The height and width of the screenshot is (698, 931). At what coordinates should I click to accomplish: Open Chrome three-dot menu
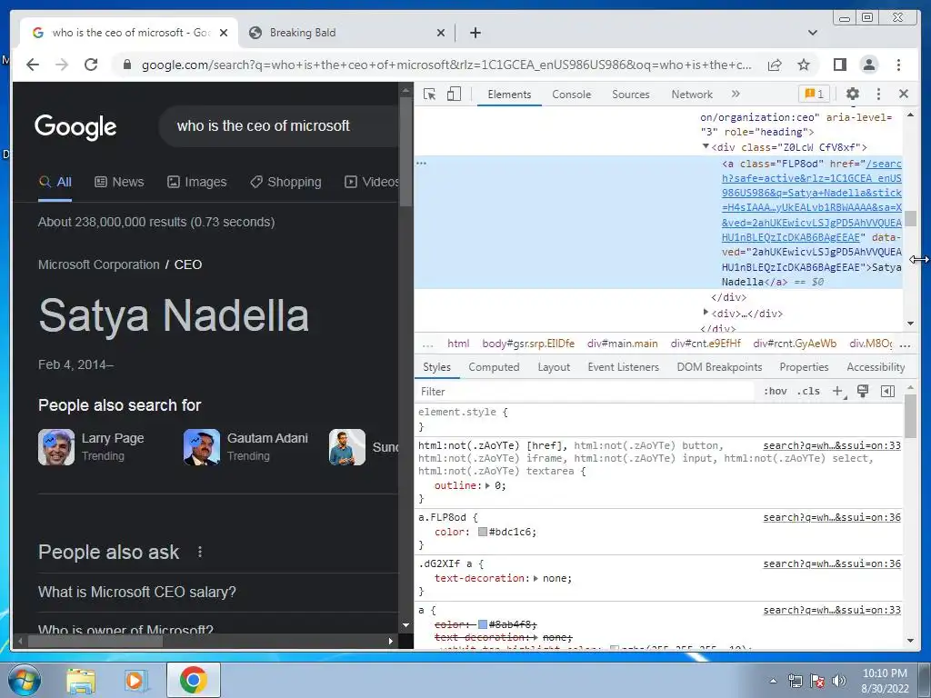tap(898, 65)
